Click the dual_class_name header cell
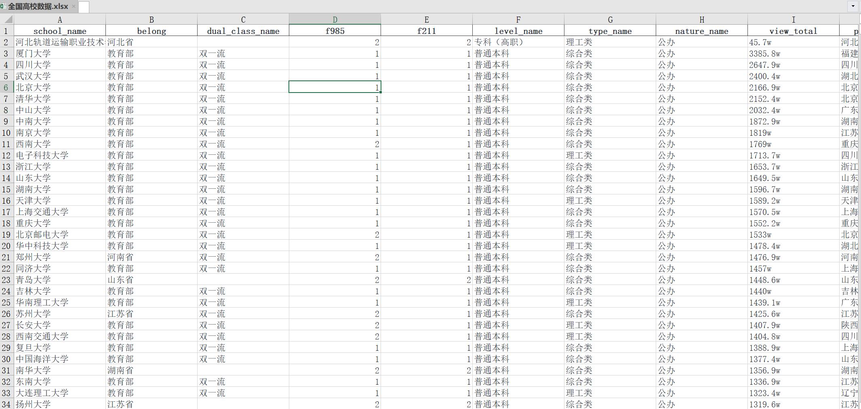The width and height of the screenshot is (861, 409). [x=243, y=31]
